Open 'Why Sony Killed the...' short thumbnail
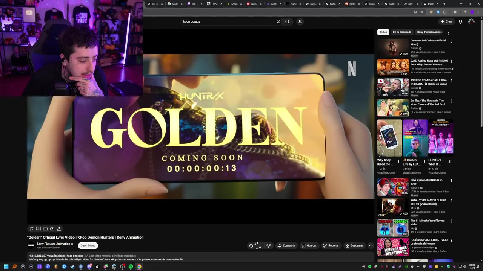 tap(390, 138)
